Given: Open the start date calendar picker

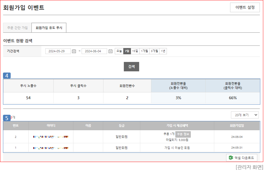Looking at the screenshot, I should coord(74,51).
